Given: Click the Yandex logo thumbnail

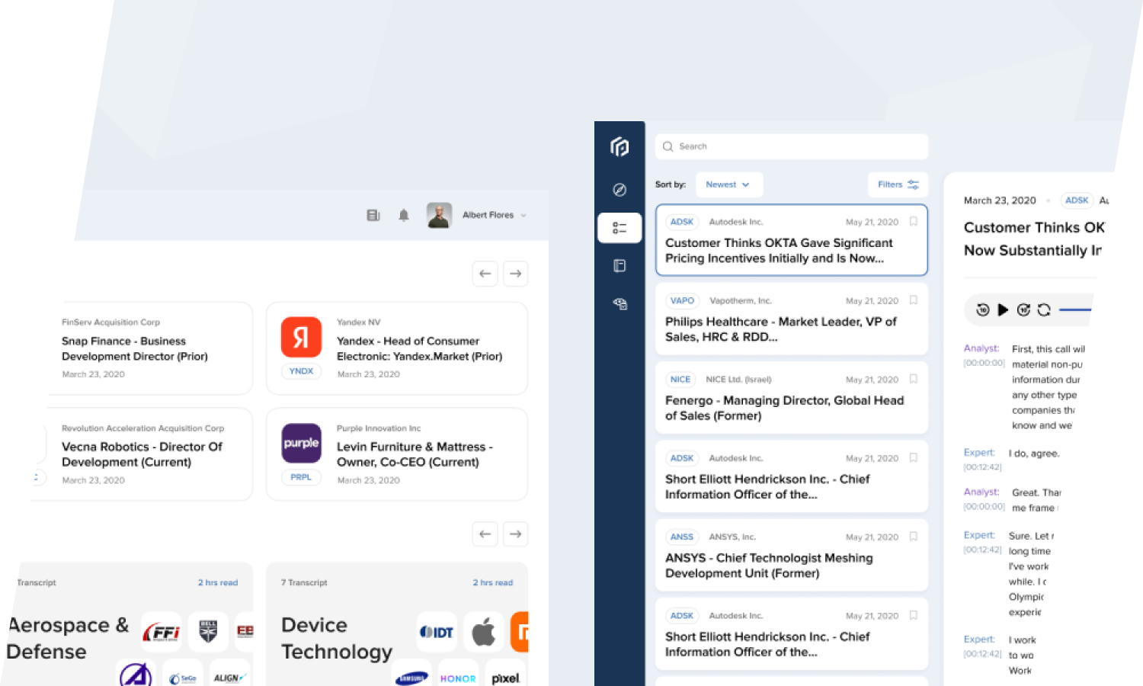Looking at the screenshot, I should [302, 338].
